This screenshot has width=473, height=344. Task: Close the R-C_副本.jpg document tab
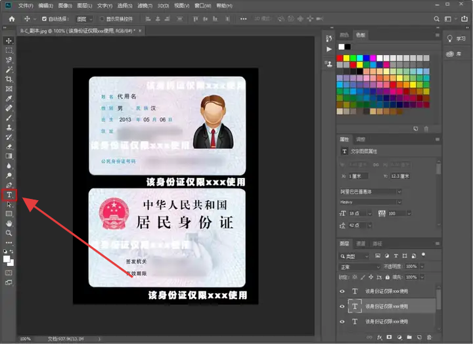point(140,31)
